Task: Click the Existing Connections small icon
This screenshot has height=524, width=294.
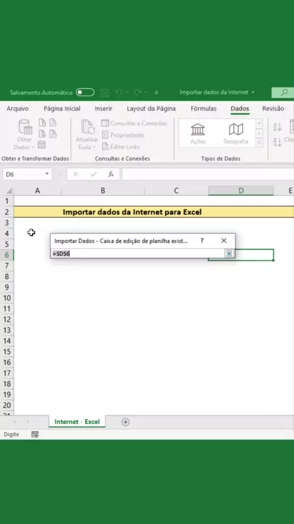Action: coord(53,134)
